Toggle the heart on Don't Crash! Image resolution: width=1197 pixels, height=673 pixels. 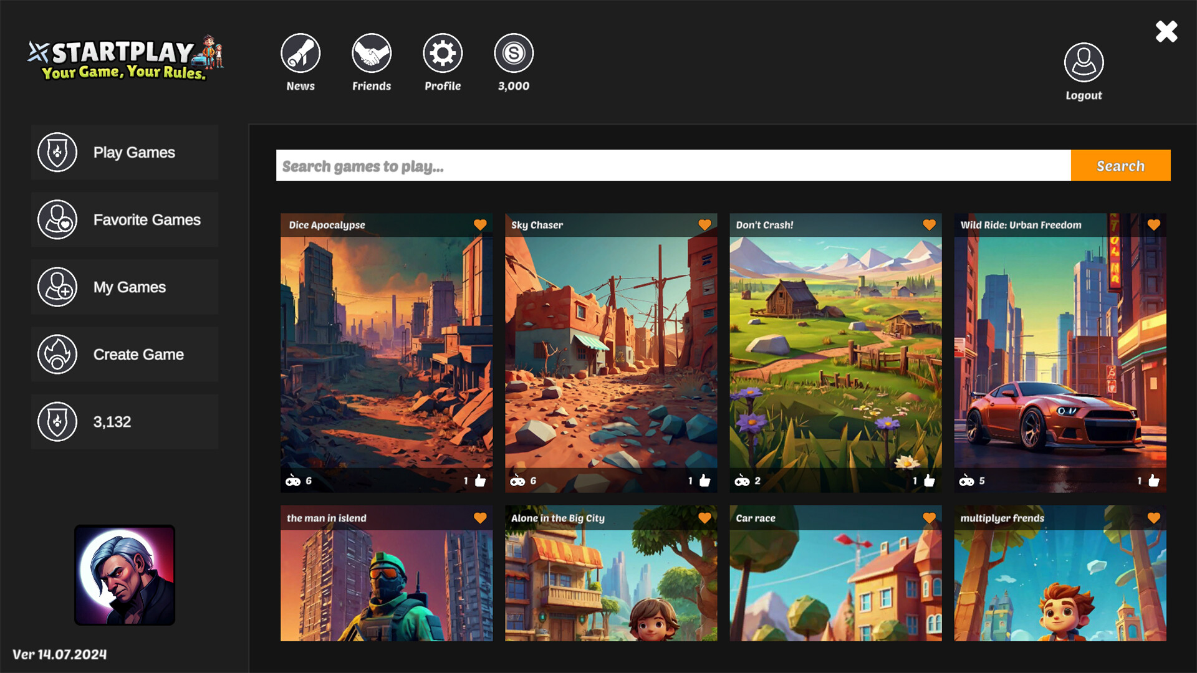929,225
